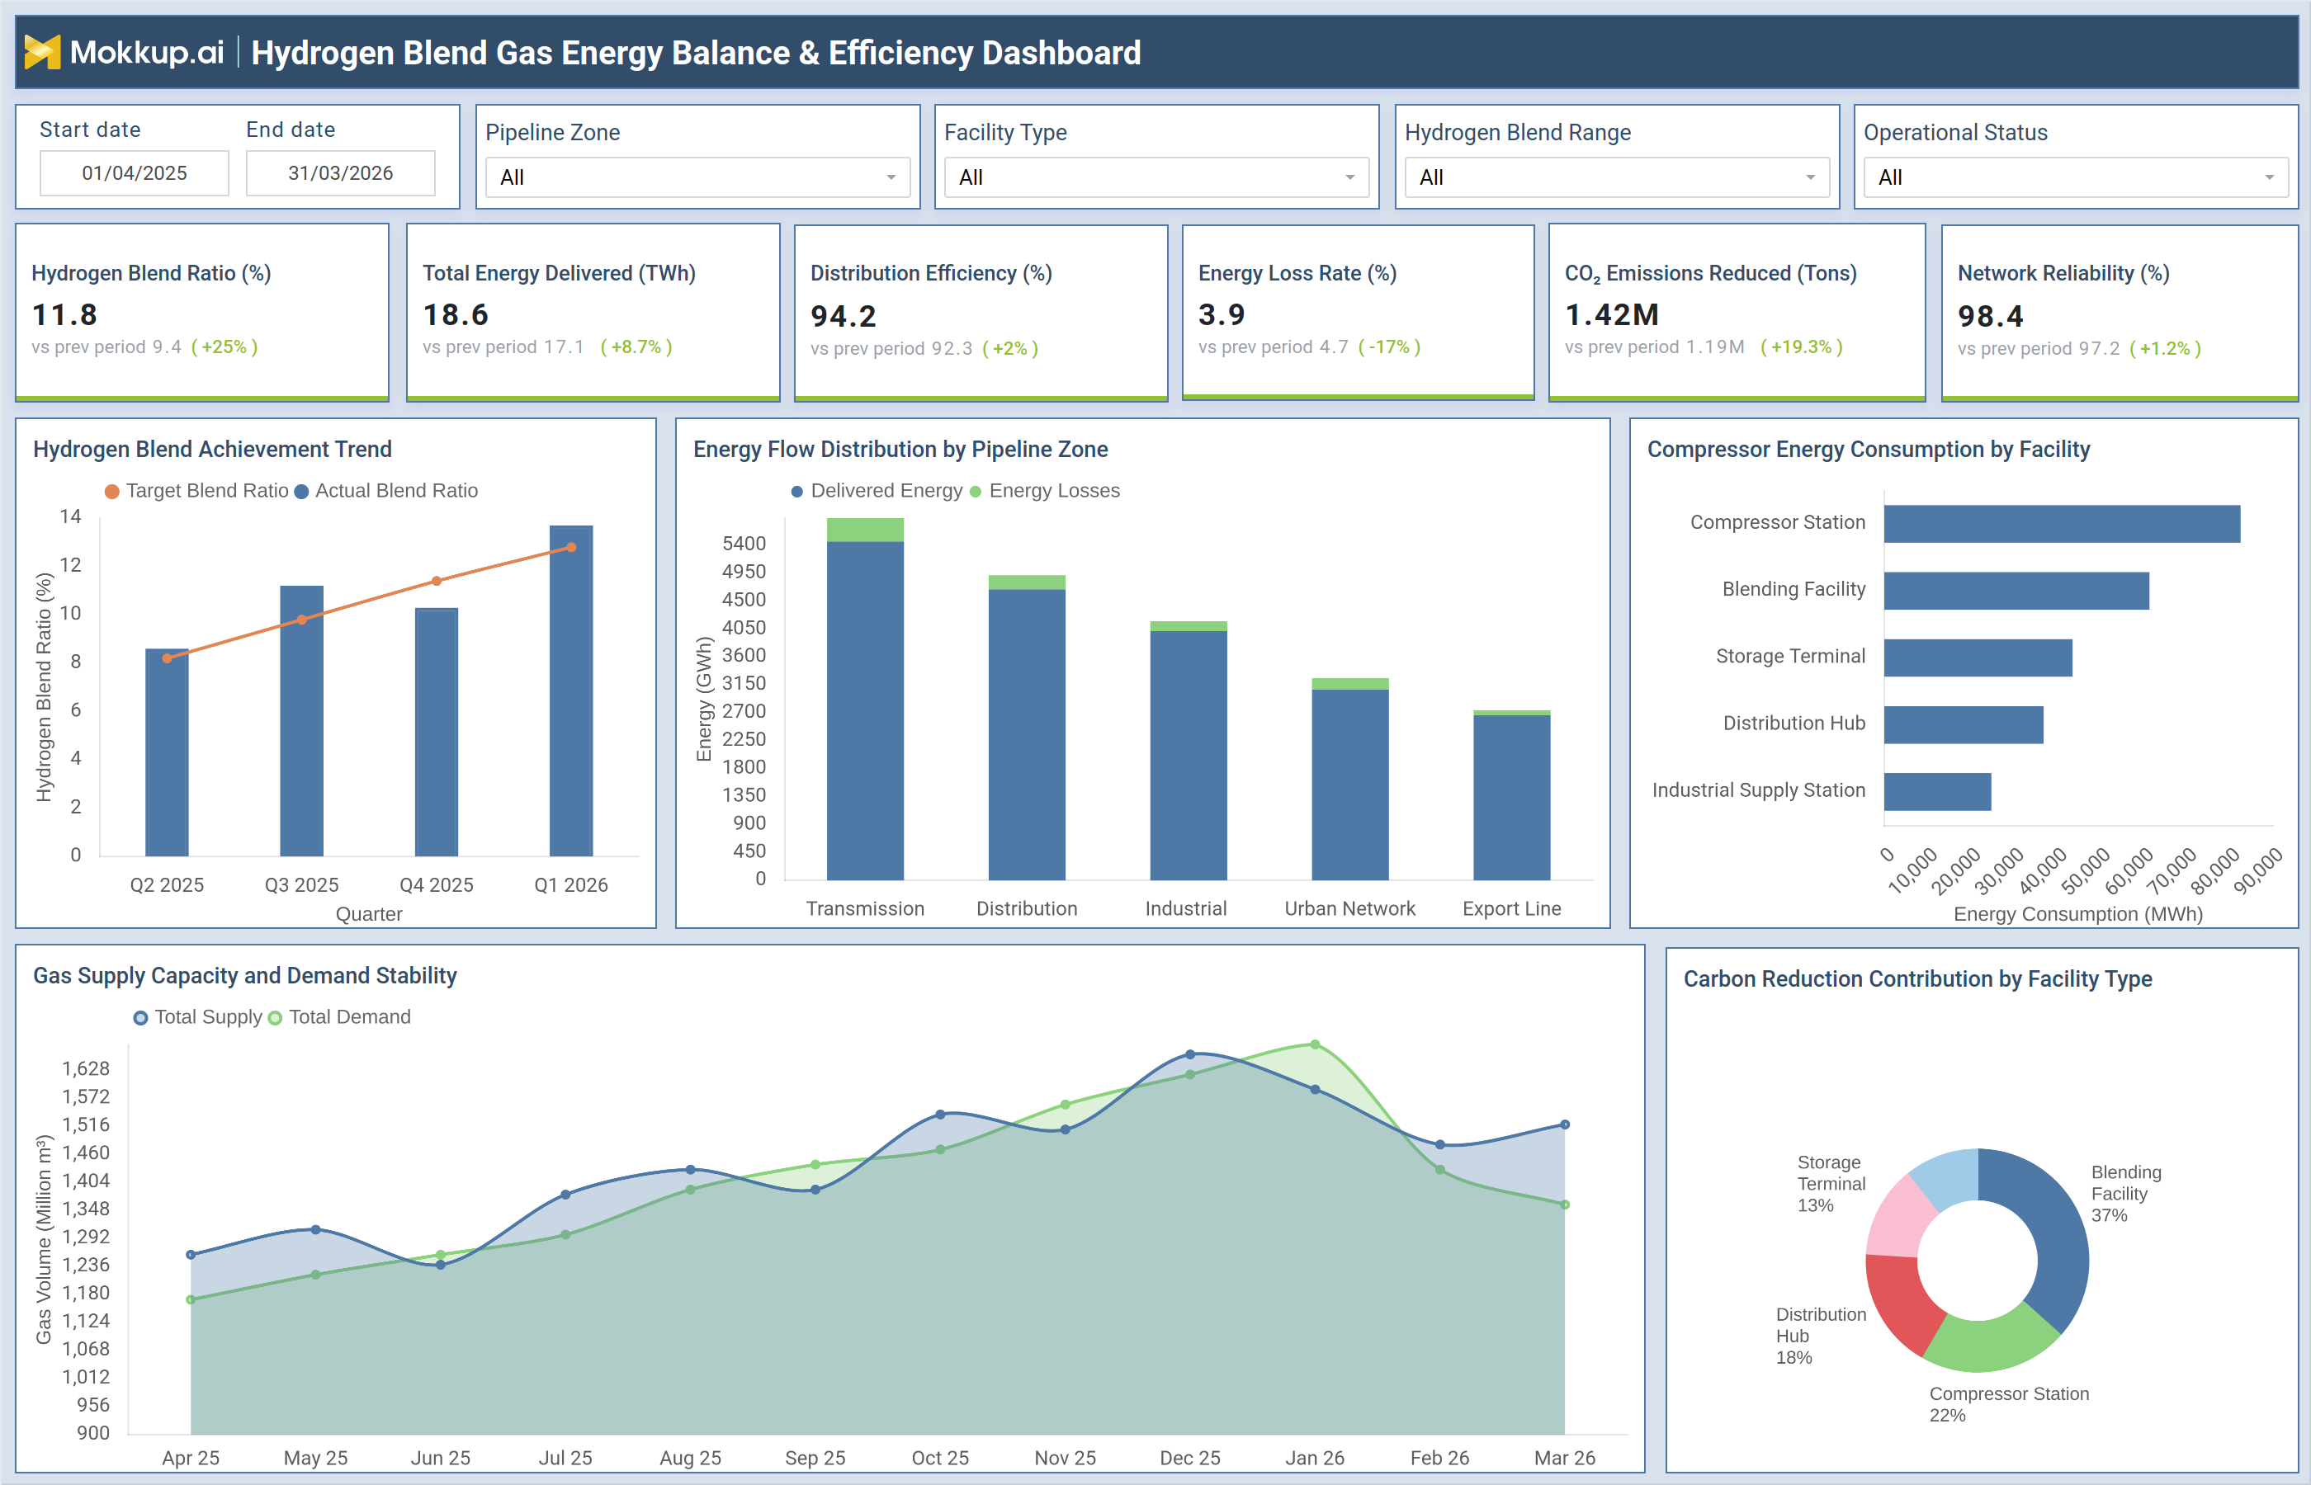2311x1485 pixels.
Task: Click the Transmission delivered energy bar
Action: 865,710
